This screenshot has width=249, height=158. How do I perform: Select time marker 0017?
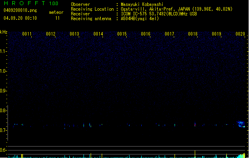[x=169, y=34]
